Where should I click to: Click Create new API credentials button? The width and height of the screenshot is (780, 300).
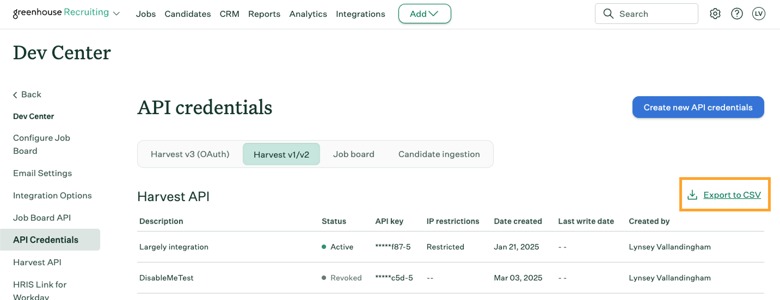(698, 108)
